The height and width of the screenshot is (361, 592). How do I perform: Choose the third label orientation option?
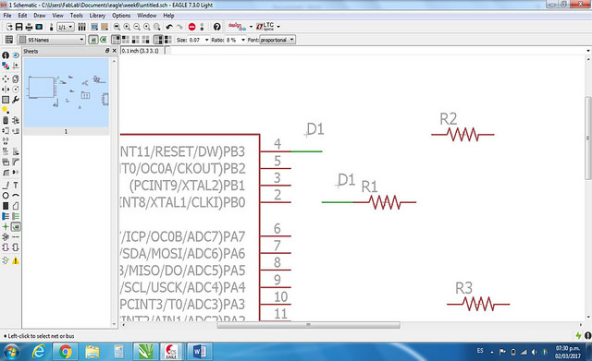point(136,40)
